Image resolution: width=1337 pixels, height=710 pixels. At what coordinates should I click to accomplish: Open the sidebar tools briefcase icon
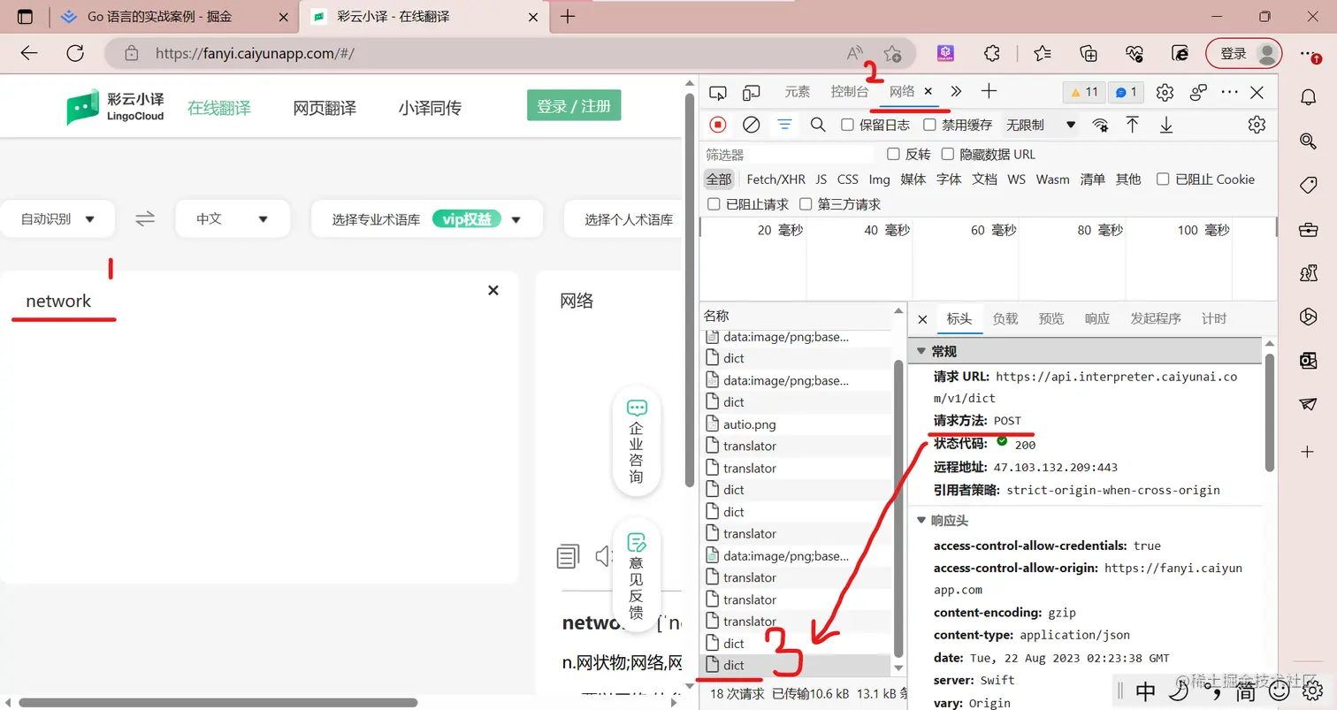click(x=1309, y=230)
